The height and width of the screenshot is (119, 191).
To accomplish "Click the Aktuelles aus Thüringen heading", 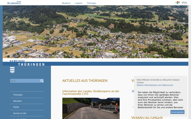I will 85,81.
